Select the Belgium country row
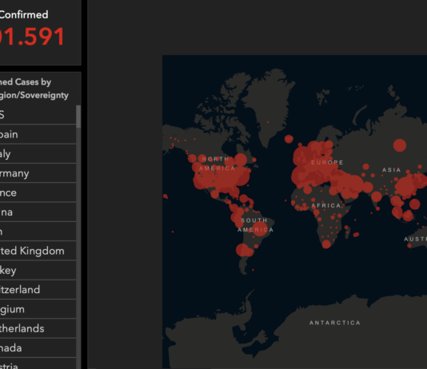427x369 pixels. click(x=38, y=309)
